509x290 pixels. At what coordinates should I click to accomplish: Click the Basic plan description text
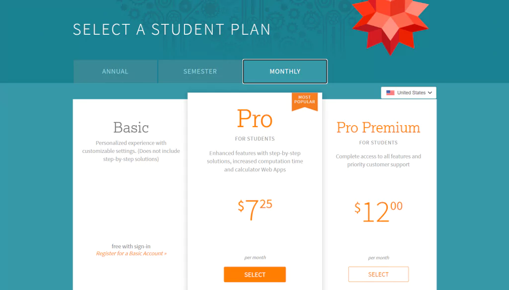coord(131,151)
